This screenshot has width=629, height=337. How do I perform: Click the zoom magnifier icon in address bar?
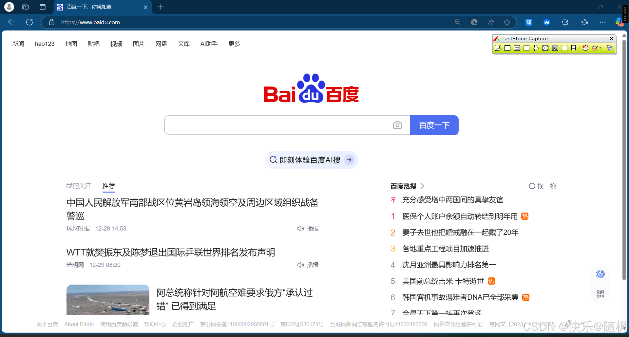pos(458,22)
